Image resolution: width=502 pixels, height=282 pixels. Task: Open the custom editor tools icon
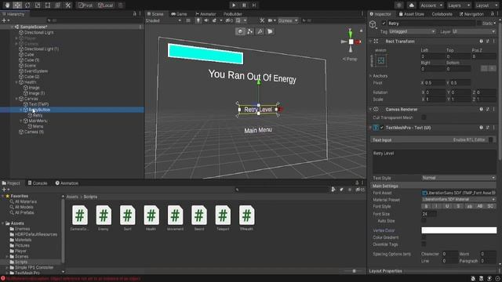point(68,5)
